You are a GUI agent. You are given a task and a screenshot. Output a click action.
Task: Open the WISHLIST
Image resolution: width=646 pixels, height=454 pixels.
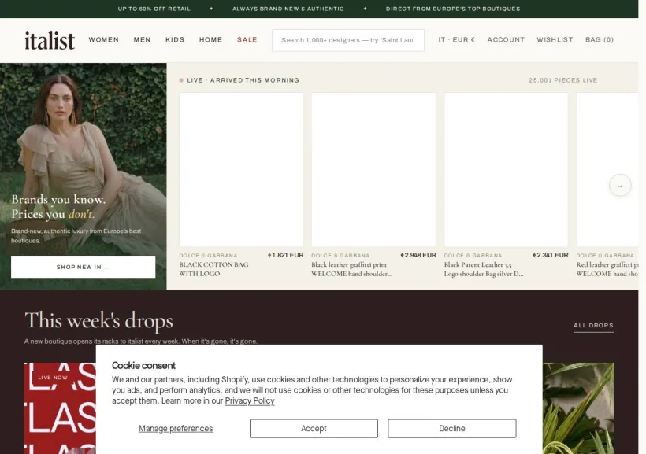(555, 40)
